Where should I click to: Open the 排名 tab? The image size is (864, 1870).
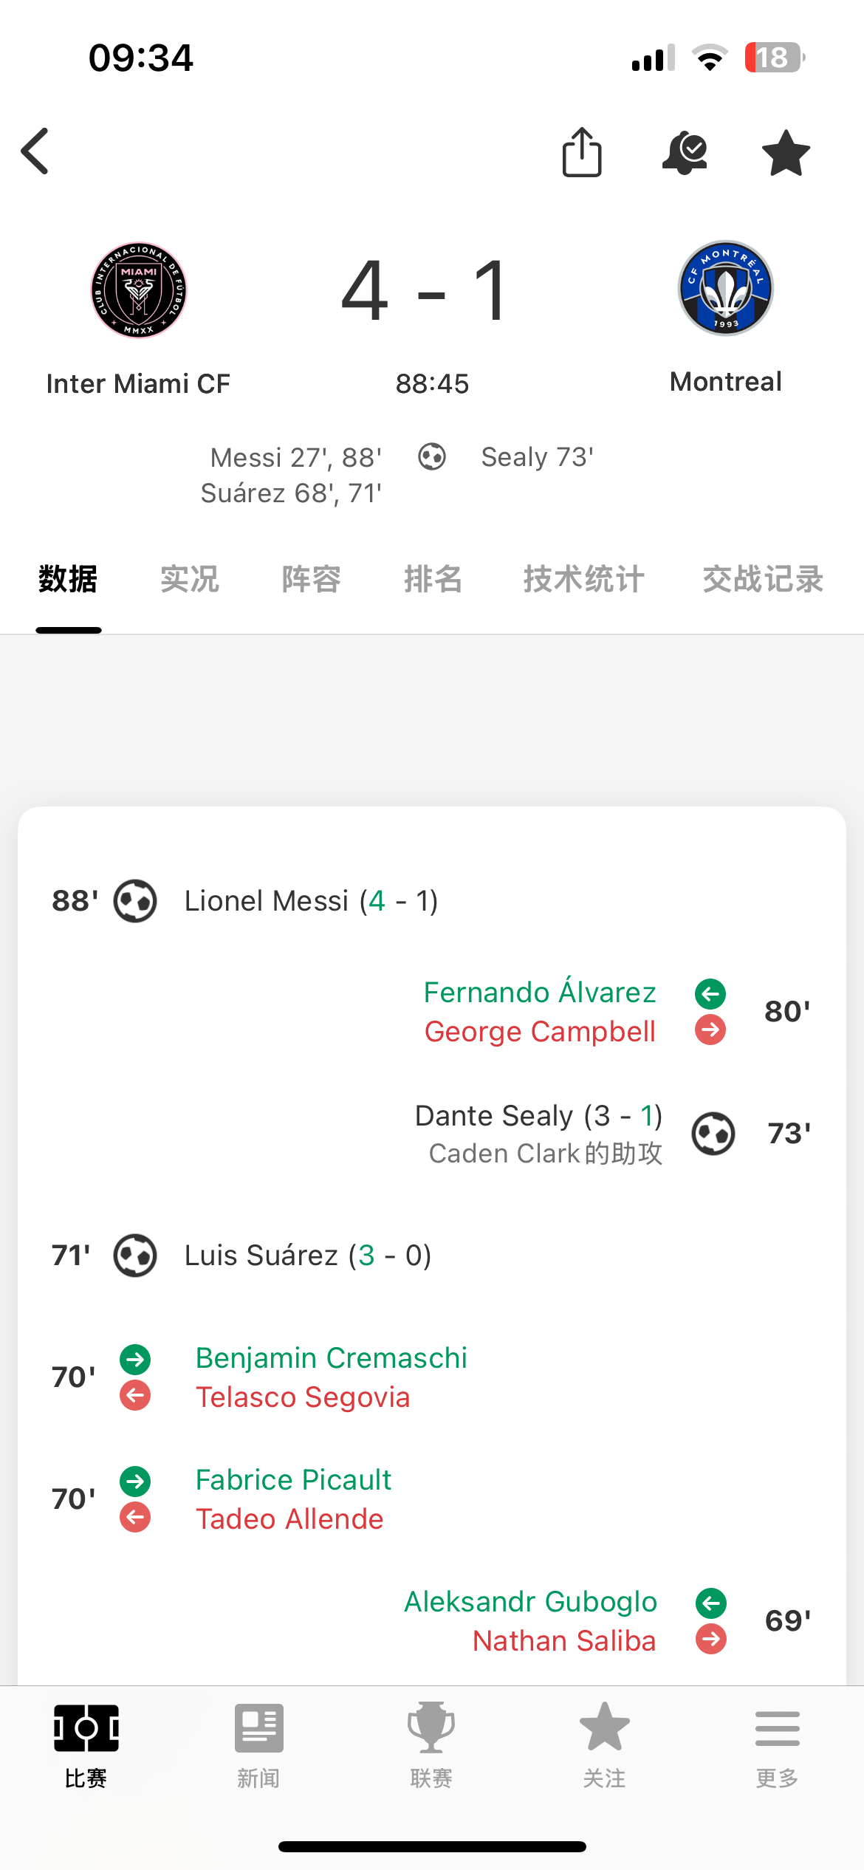point(433,579)
